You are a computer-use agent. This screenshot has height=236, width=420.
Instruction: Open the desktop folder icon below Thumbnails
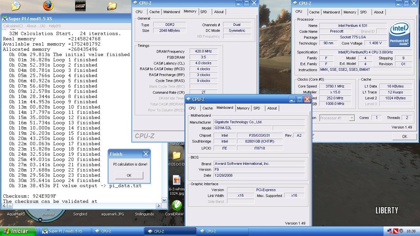pyautogui.click(x=177, y=155)
